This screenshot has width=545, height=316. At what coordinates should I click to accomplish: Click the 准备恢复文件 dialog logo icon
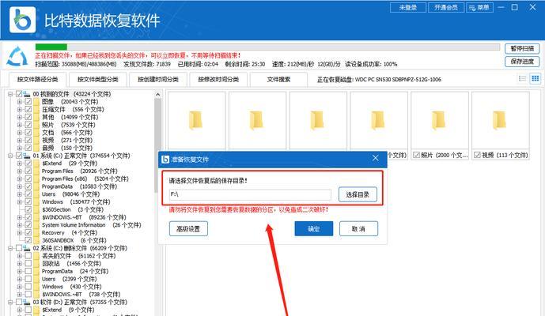(165, 160)
